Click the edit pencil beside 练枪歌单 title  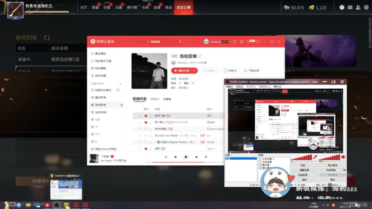point(200,56)
